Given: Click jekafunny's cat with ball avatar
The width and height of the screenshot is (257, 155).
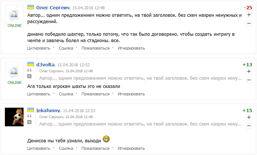Looking at the screenshot, I should [14, 117].
